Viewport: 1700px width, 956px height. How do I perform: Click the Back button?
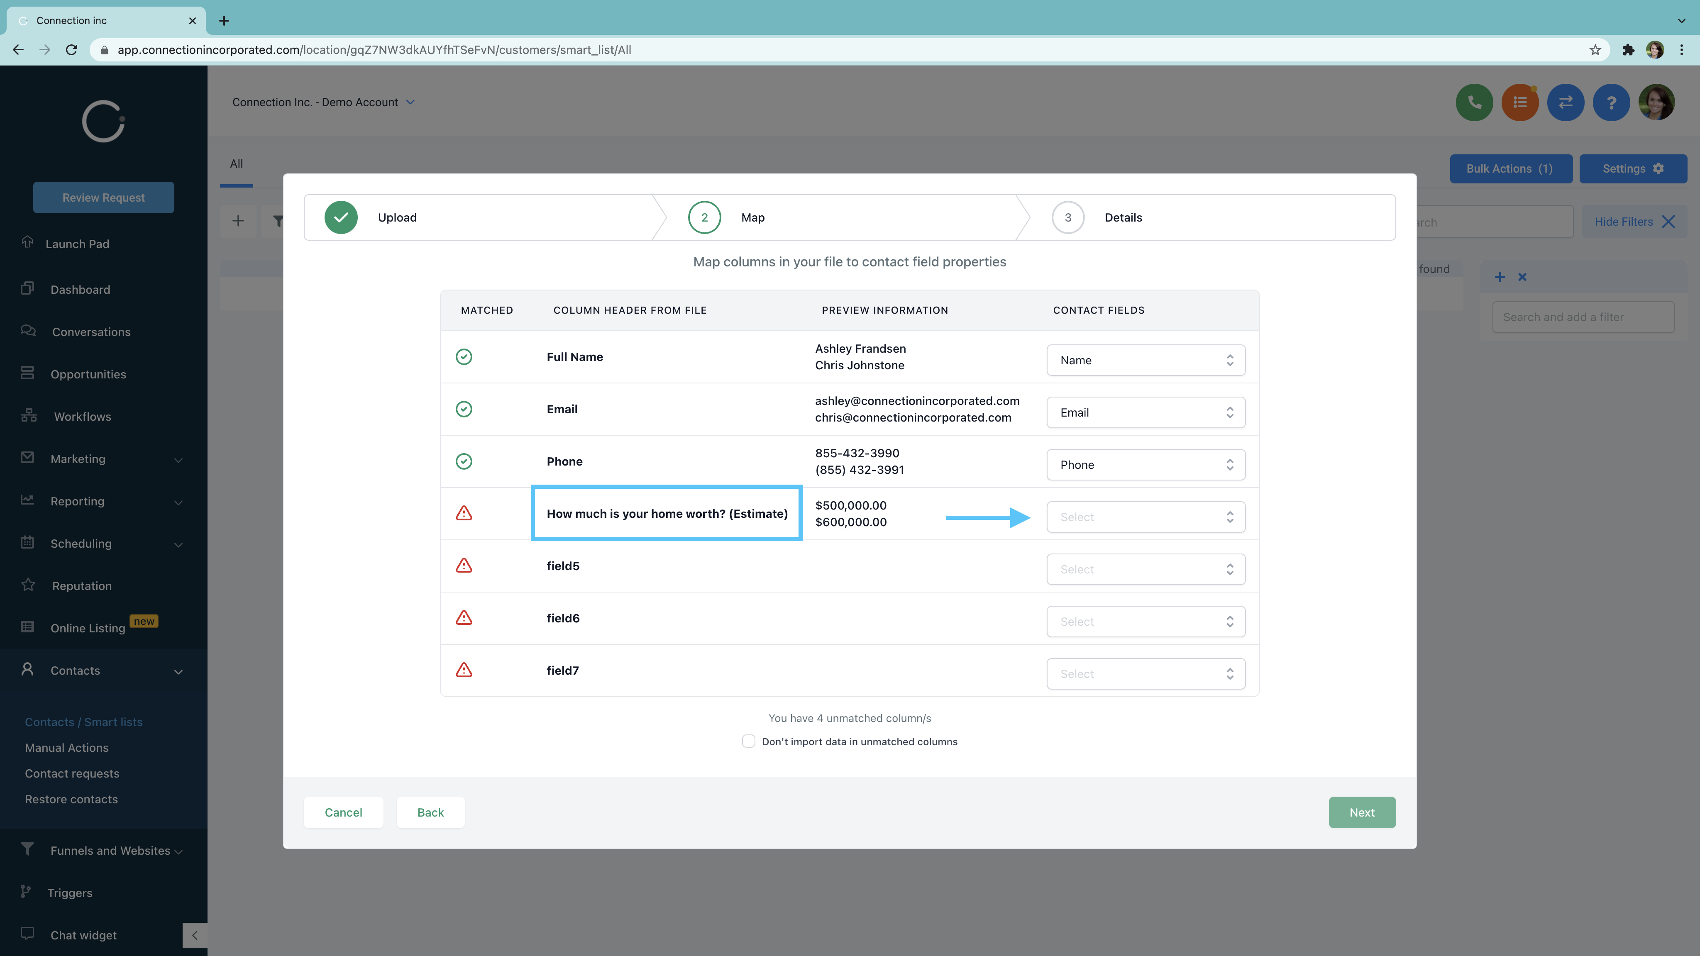click(x=430, y=812)
